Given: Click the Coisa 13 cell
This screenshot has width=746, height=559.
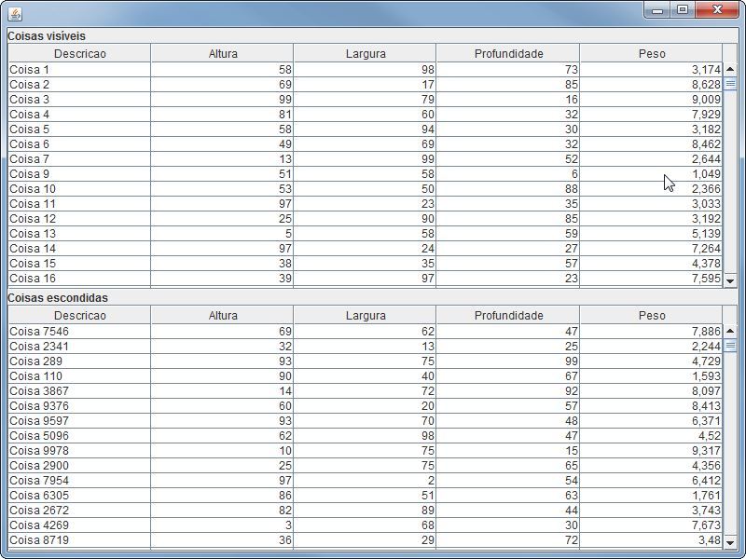Looking at the screenshot, I should [79, 234].
